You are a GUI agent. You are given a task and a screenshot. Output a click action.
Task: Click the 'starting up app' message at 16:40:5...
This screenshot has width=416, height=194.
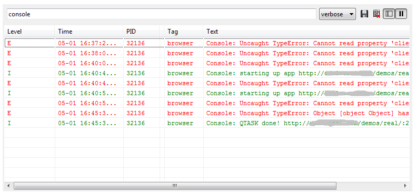coord(308,93)
